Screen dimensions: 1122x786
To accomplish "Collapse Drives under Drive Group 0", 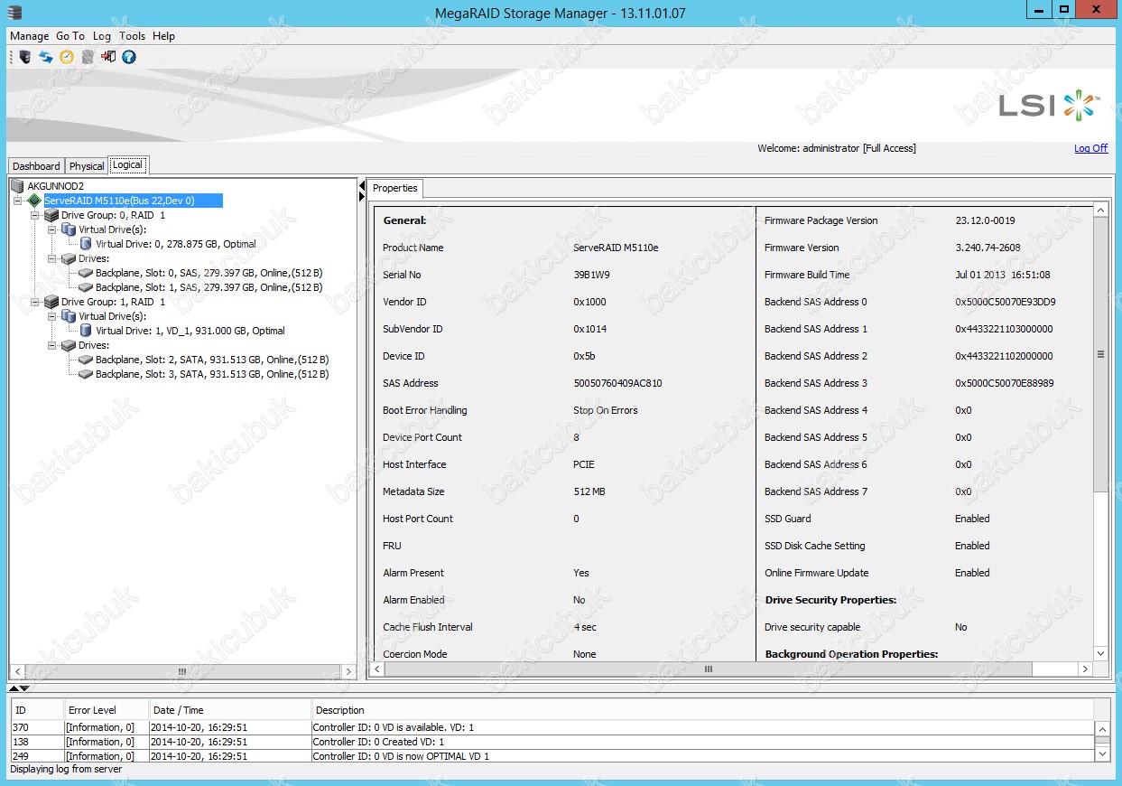I will 52,258.
